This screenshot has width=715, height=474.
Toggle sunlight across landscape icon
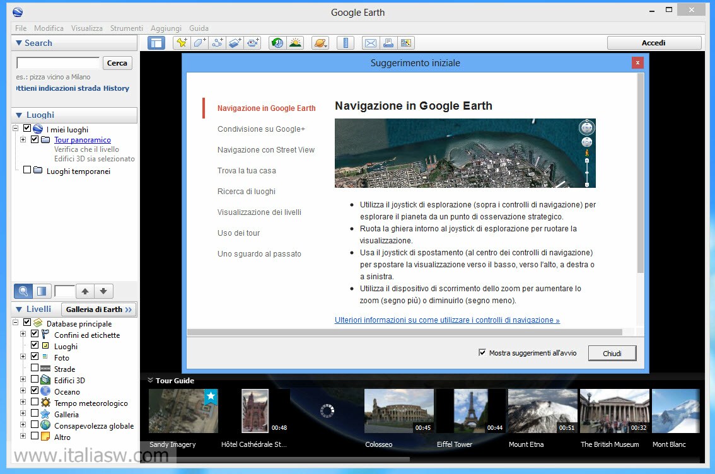[x=296, y=43]
